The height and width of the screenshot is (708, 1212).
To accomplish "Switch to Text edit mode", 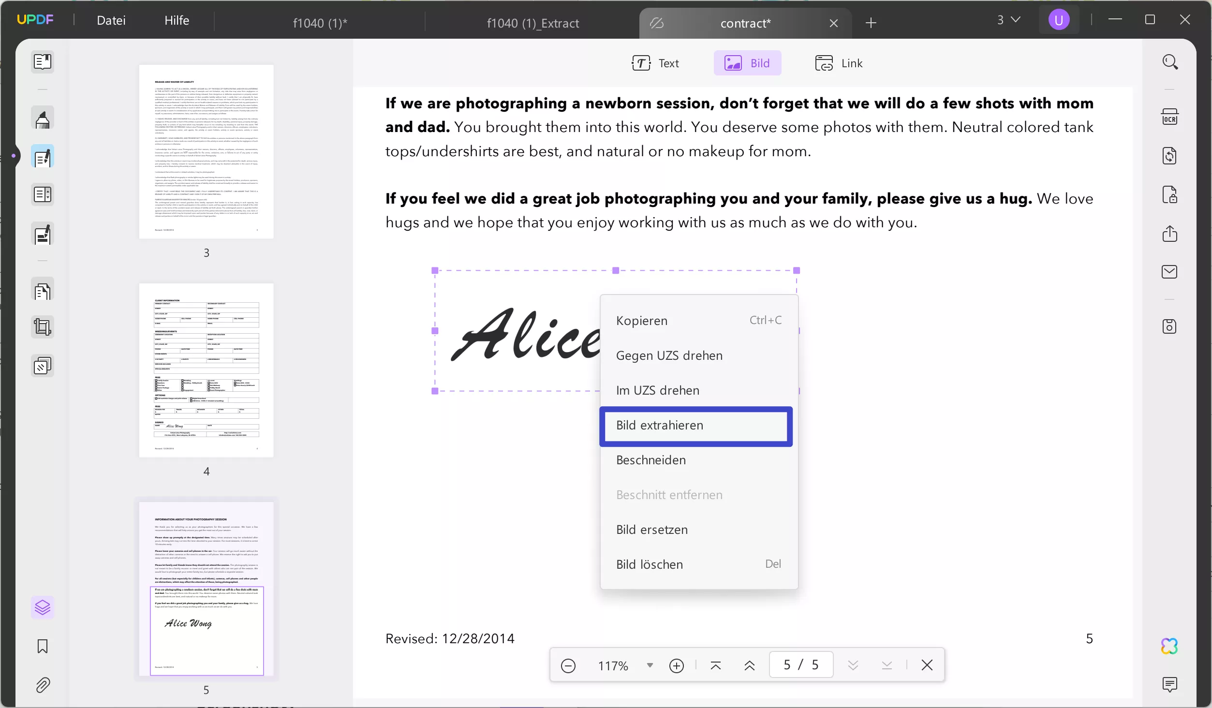I will pyautogui.click(x=655, y=63).
